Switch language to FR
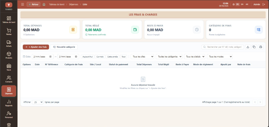 pyautogui.click(x=237, y=4)
